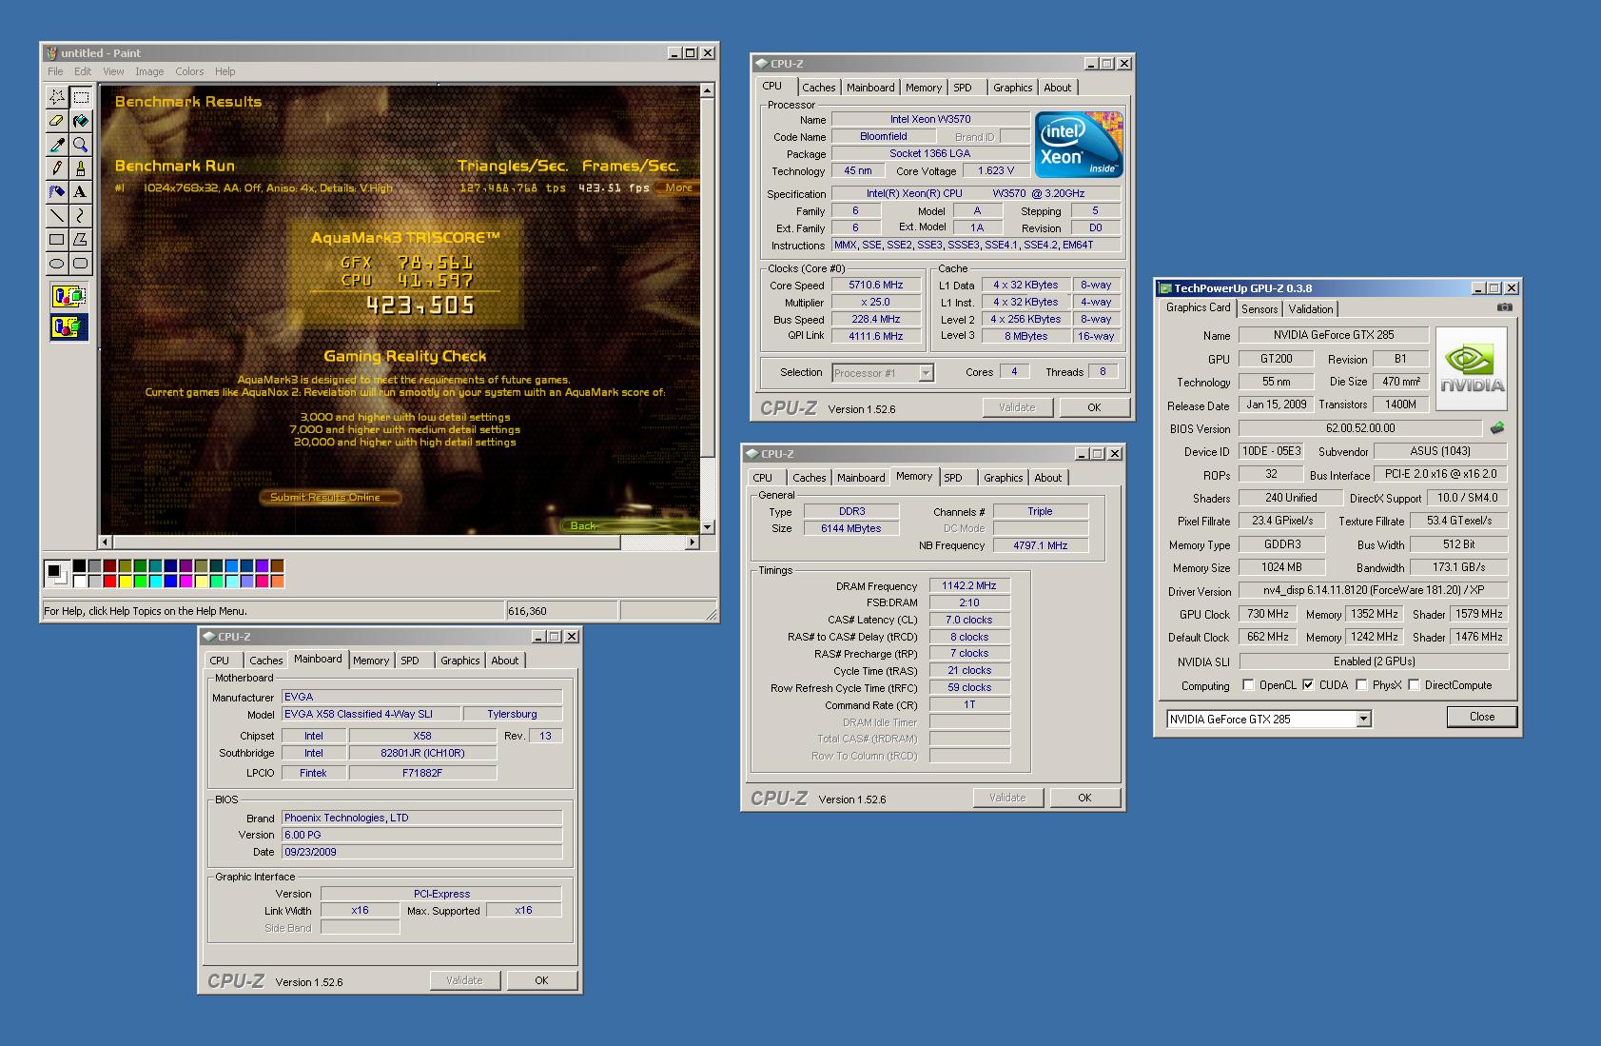
Task: Click the save BIOS icon in GPU-Z
Action: 1497,428
